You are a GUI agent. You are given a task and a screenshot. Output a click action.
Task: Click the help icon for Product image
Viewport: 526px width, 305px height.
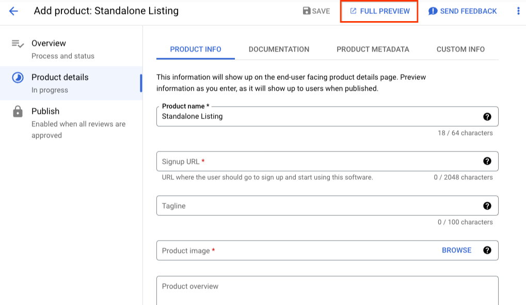487,250
